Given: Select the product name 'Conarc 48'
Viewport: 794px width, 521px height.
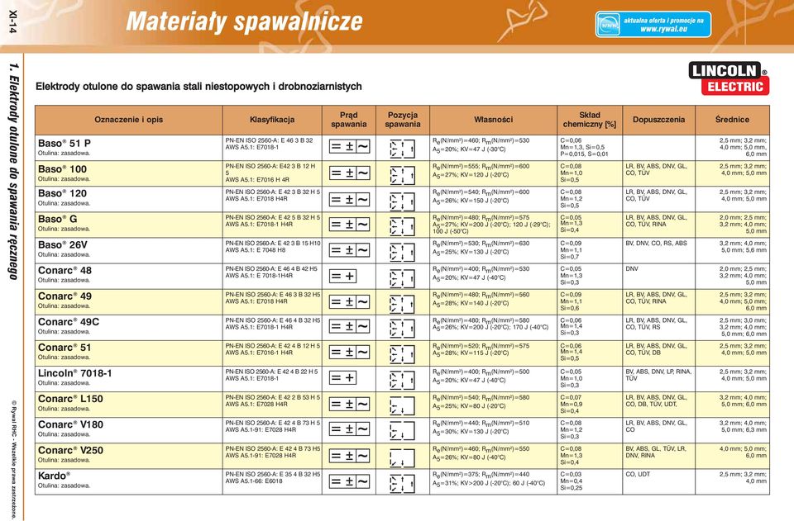Looking at the screenshot, I should 65,271.
